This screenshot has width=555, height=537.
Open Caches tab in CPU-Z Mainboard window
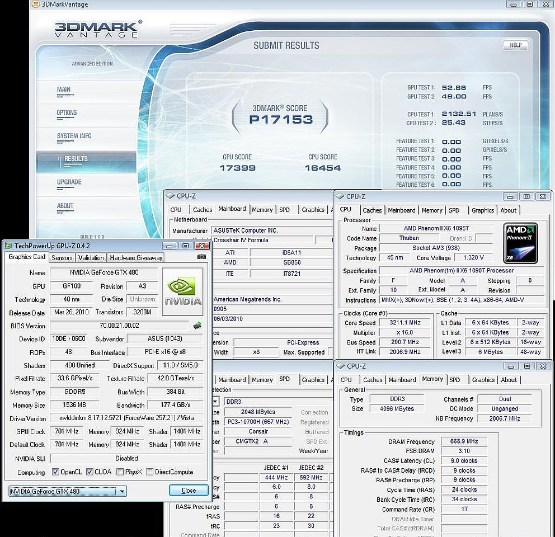click(x=203, y=210)
